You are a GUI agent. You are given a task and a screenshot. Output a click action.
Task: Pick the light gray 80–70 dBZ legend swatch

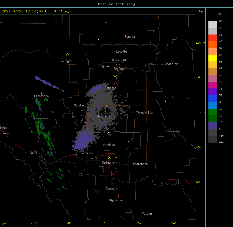tap(212, 25)
